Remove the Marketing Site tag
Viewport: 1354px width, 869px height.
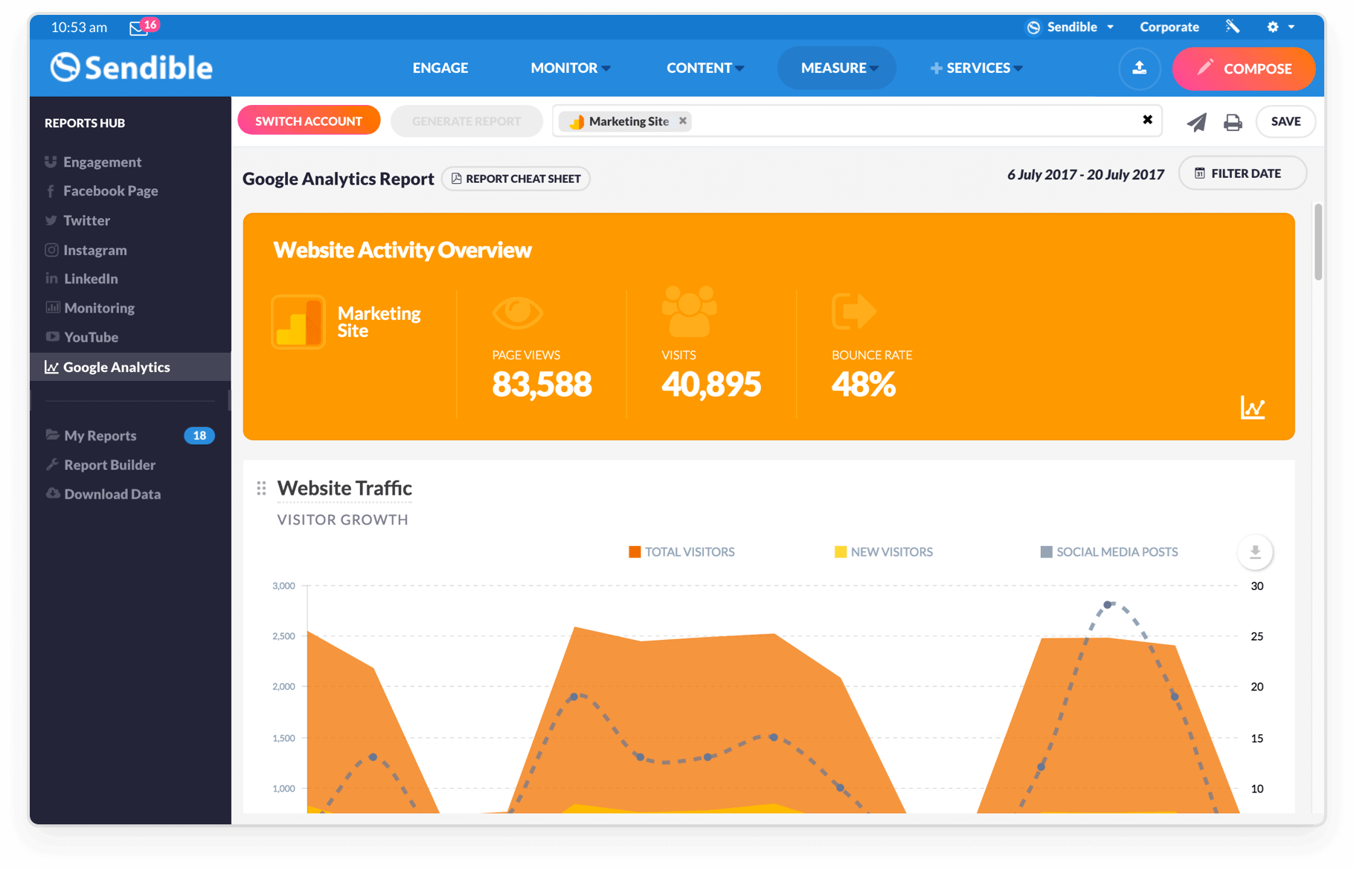click(x=683, y=121)
